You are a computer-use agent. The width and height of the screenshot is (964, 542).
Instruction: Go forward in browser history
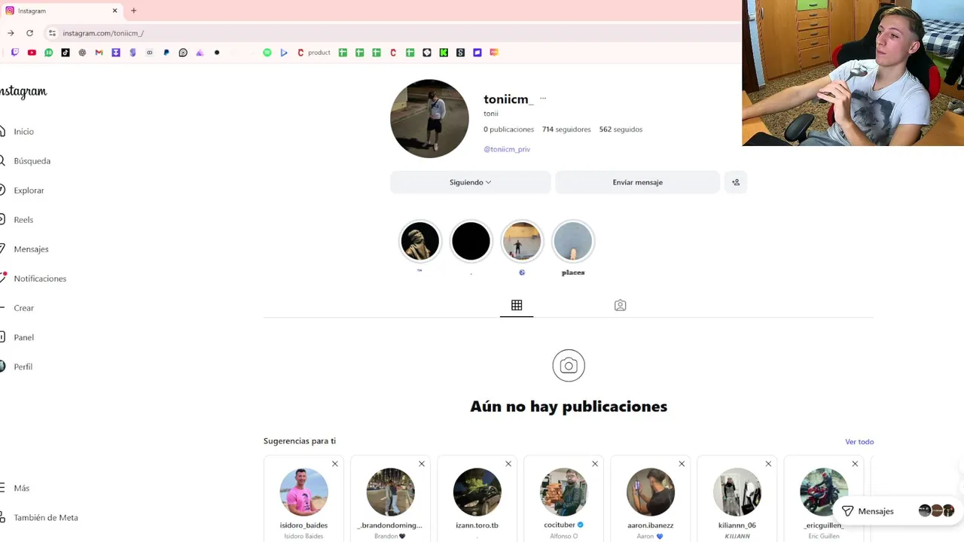point(11,33)
